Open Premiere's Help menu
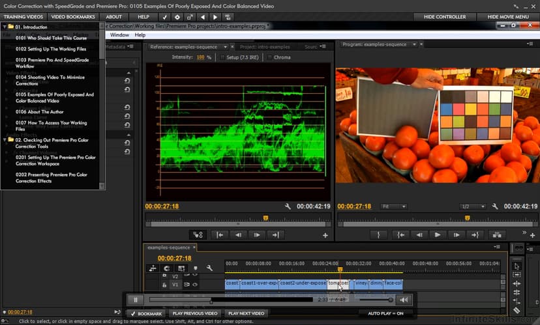 point(140,35)
